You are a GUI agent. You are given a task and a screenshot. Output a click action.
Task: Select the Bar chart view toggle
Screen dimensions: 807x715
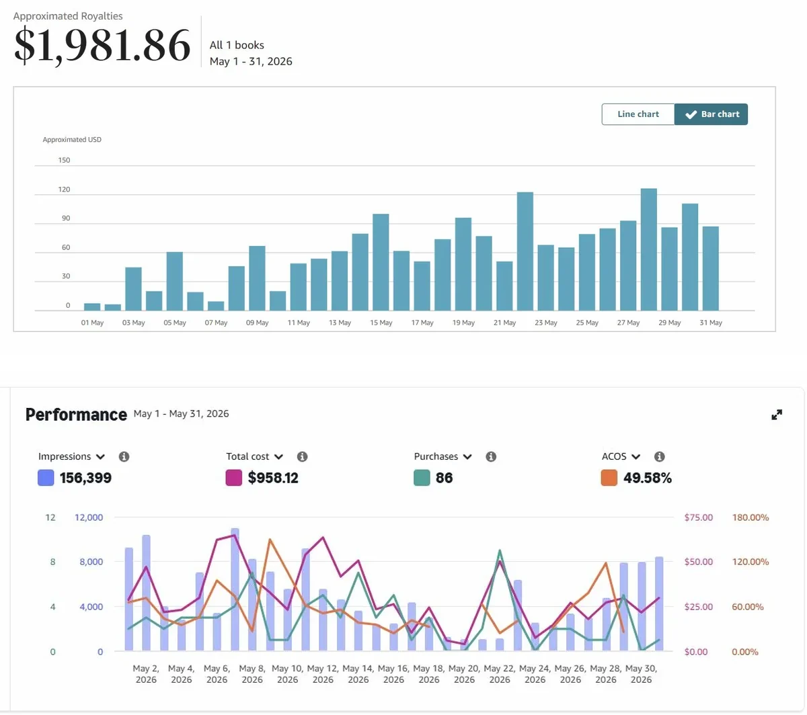(x=711, y=114)
